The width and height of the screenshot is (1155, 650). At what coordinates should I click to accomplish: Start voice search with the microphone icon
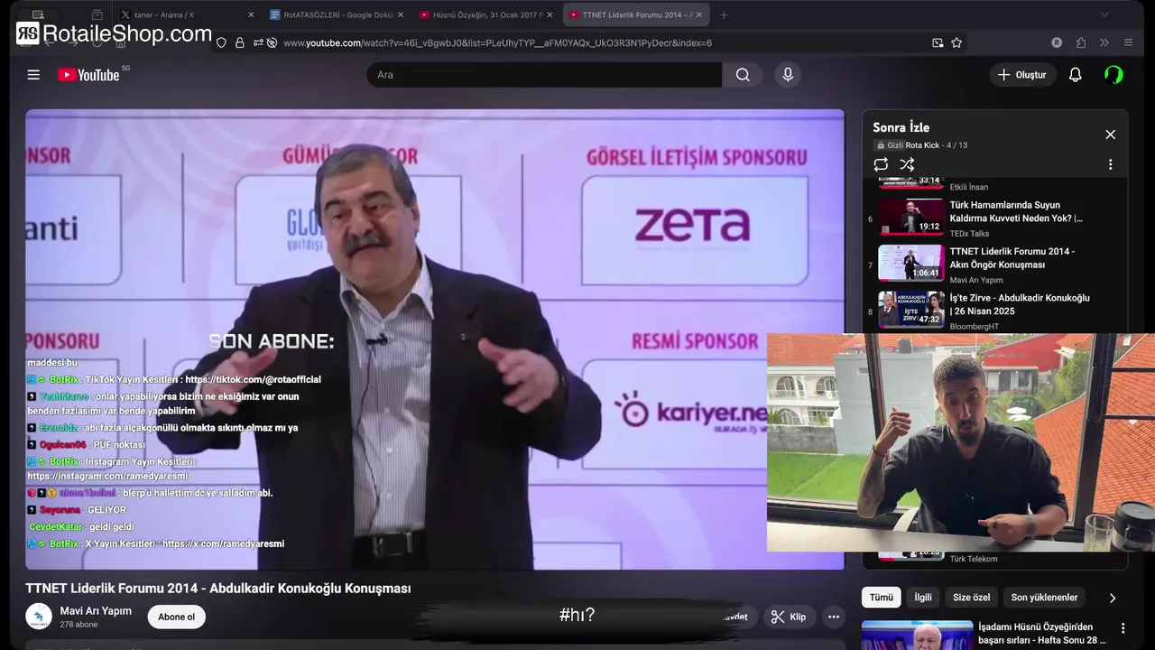click(x=788, y=75)
